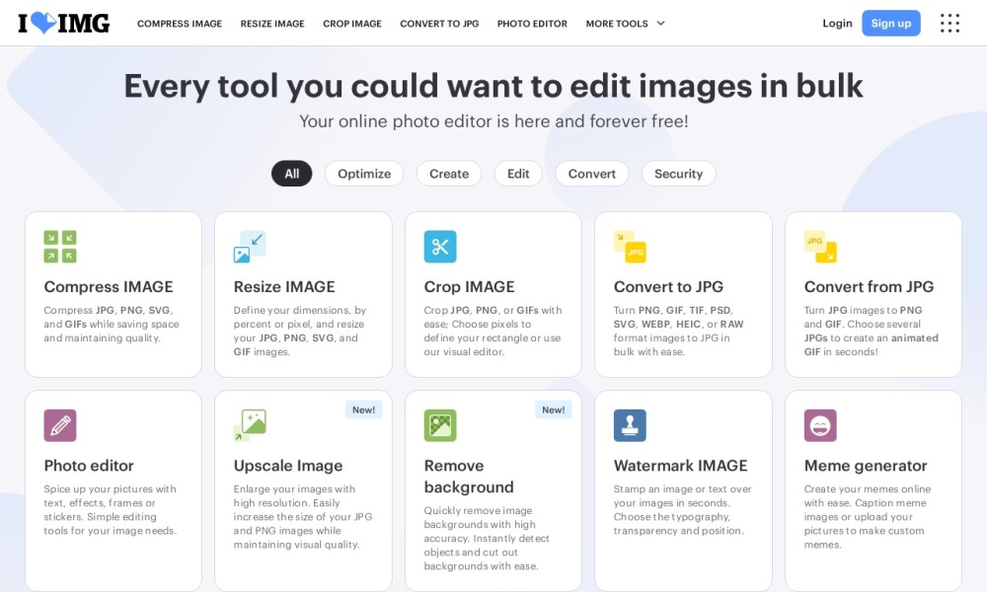The height and width of the screenshot is (592, 987).
Task: Open the apps grid menu icon
Action: click(x=949, y=24)
